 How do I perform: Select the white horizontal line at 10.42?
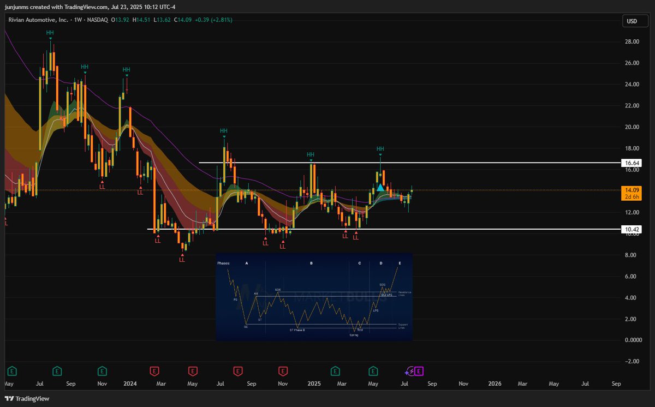tap(384, 229)
